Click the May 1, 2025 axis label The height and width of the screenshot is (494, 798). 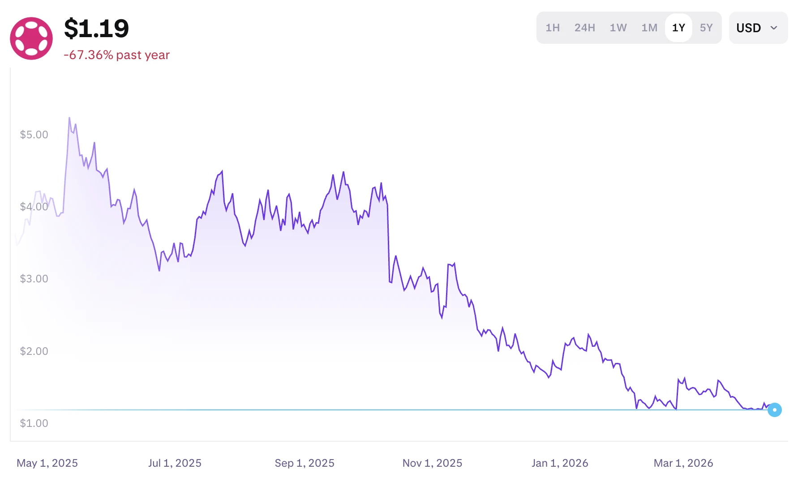pyautogui.click(x=47, y=463)
